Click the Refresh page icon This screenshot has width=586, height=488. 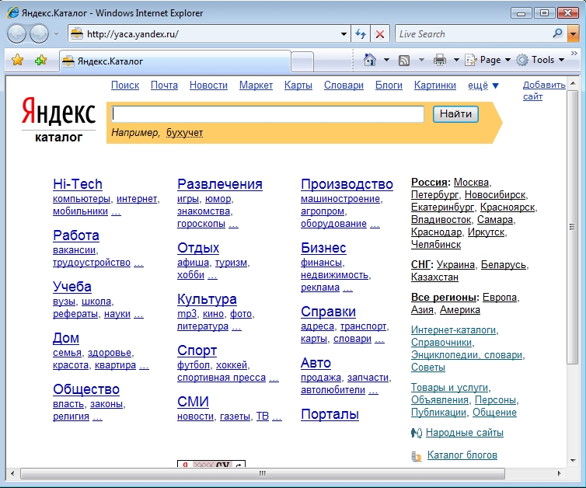coord(361,34)
